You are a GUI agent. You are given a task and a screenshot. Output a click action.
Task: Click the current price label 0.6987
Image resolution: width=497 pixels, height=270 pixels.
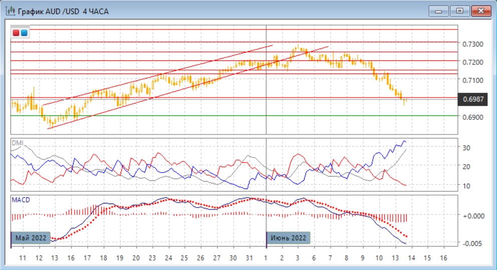pyautogui.click(x=473, y=99)
